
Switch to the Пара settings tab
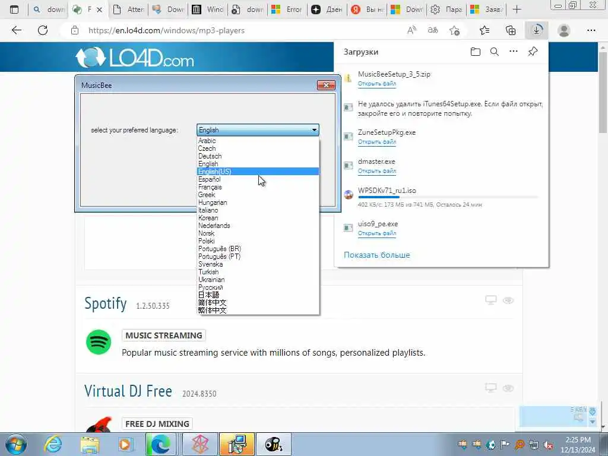coord(446,9)
